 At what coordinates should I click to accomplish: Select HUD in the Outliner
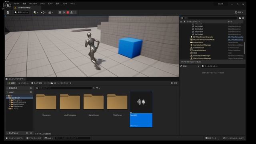pyautogui.click(x=195, y=53)
